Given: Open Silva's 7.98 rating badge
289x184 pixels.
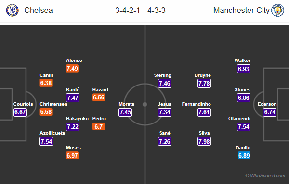Looking at the screenshot, I should (204, 141).
